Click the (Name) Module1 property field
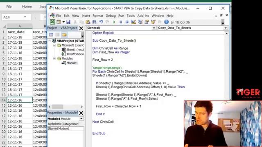Image resolution: width=262 pixels, height=147 pixels. pos(65,129)
